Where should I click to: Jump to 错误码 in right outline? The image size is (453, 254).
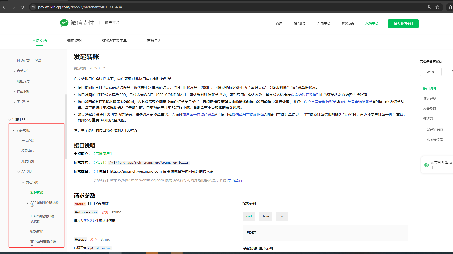[x=428, y=118]
